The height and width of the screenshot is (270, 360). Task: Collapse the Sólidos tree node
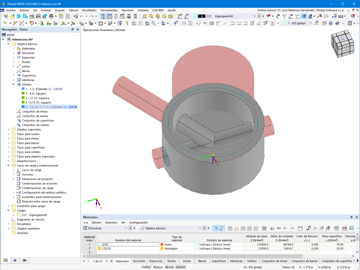click(x=13, y=84)
